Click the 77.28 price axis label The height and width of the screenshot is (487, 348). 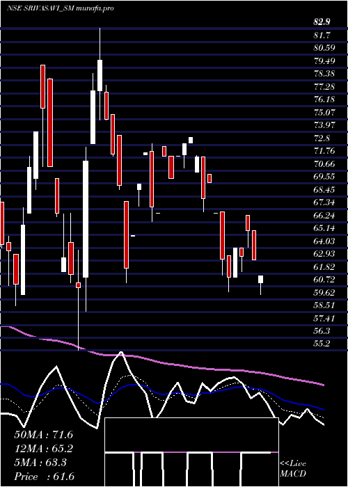(324, 87)
